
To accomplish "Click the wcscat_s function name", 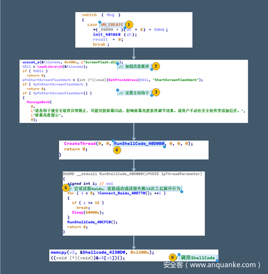I will pos(31,62).
